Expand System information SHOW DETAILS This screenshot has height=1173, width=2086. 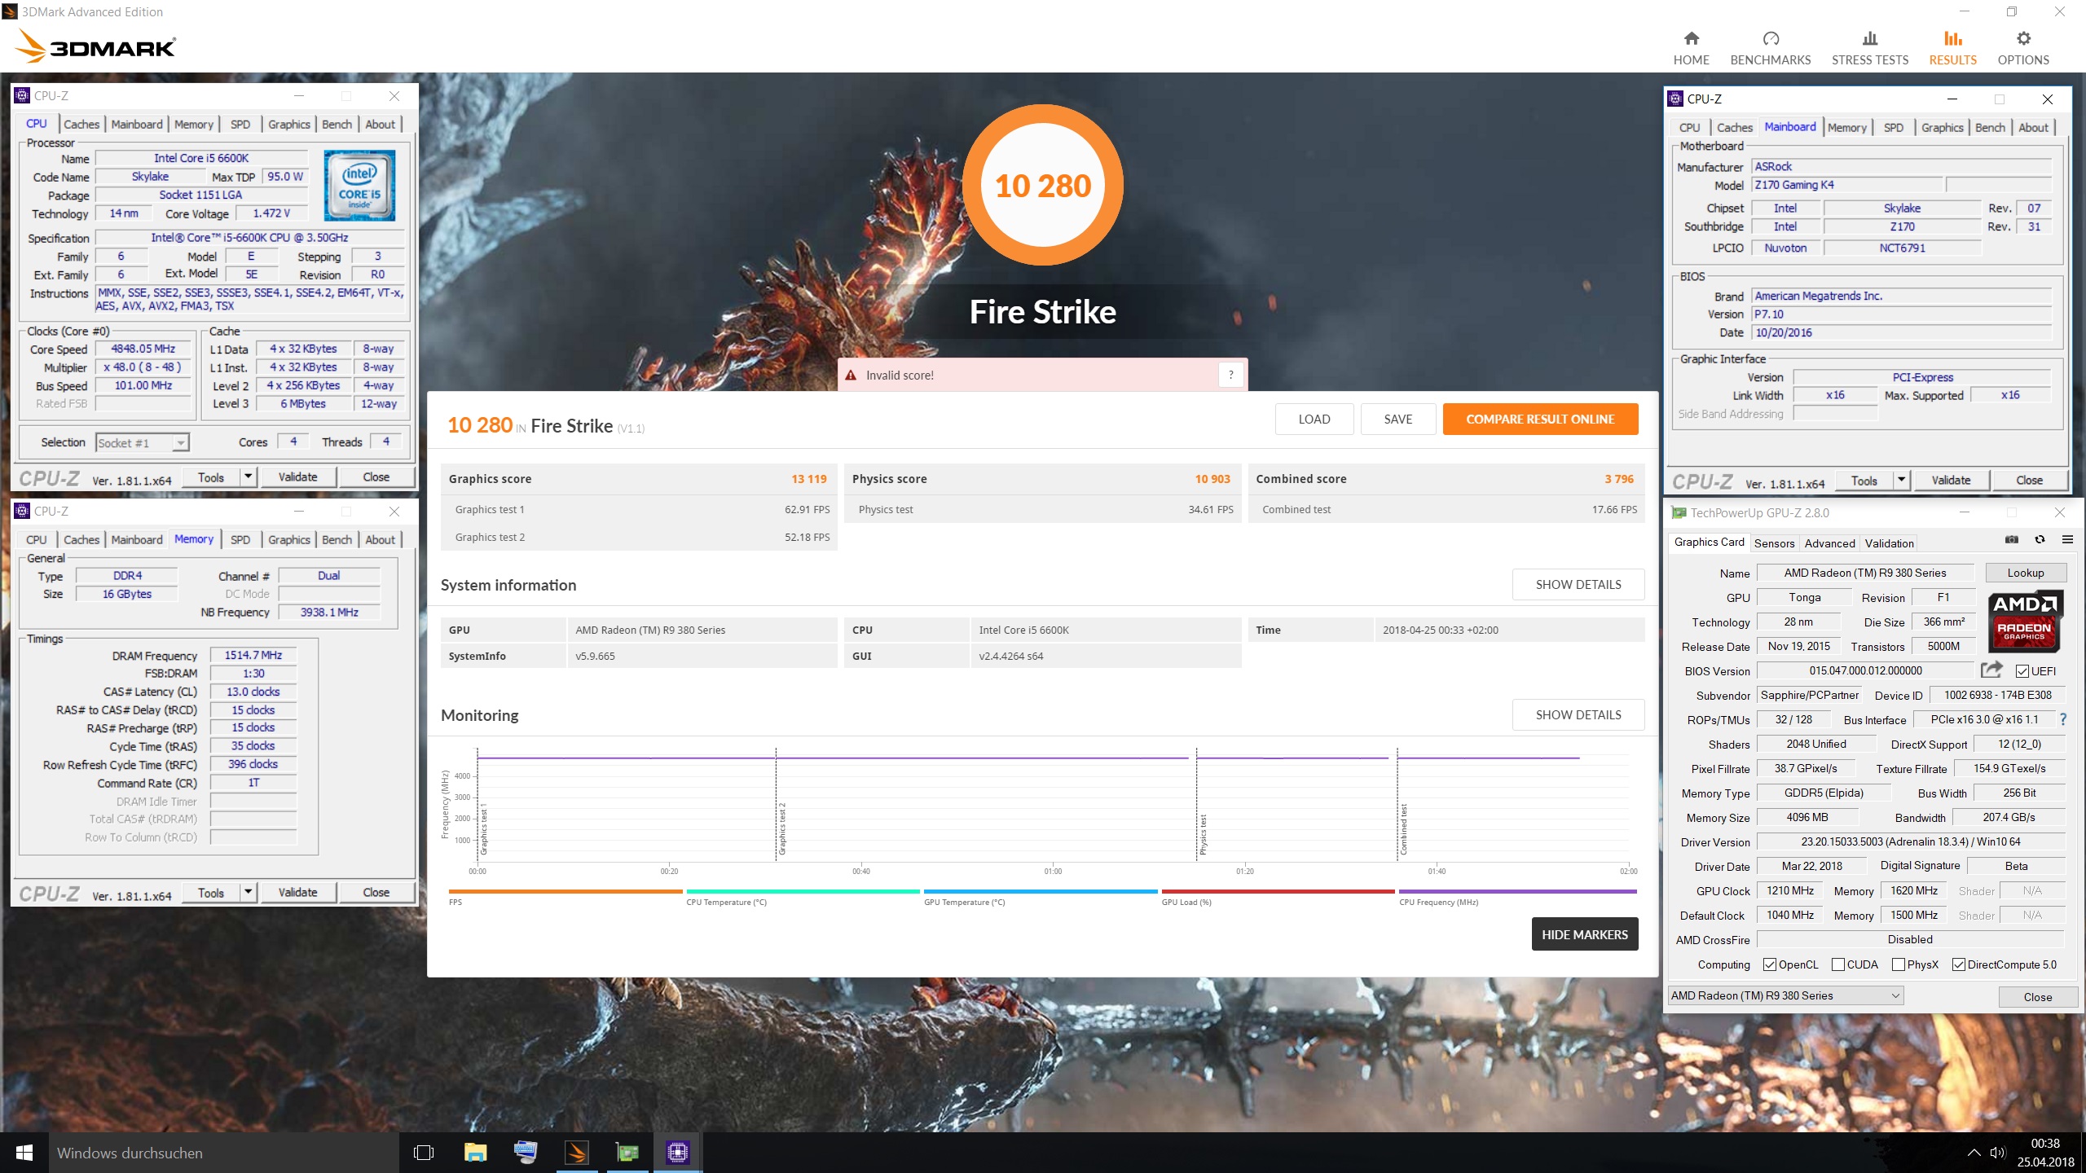[x=1578, y=585]
